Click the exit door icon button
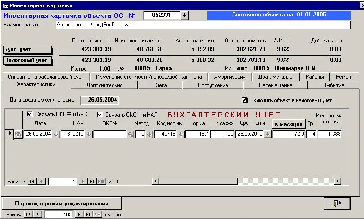The width and height of the screenshot is (364, 219). (x=337, y=203)
